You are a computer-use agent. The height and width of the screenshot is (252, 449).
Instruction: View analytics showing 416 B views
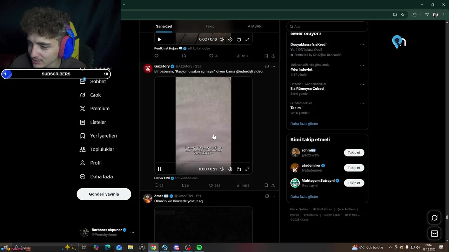(243, 185)
